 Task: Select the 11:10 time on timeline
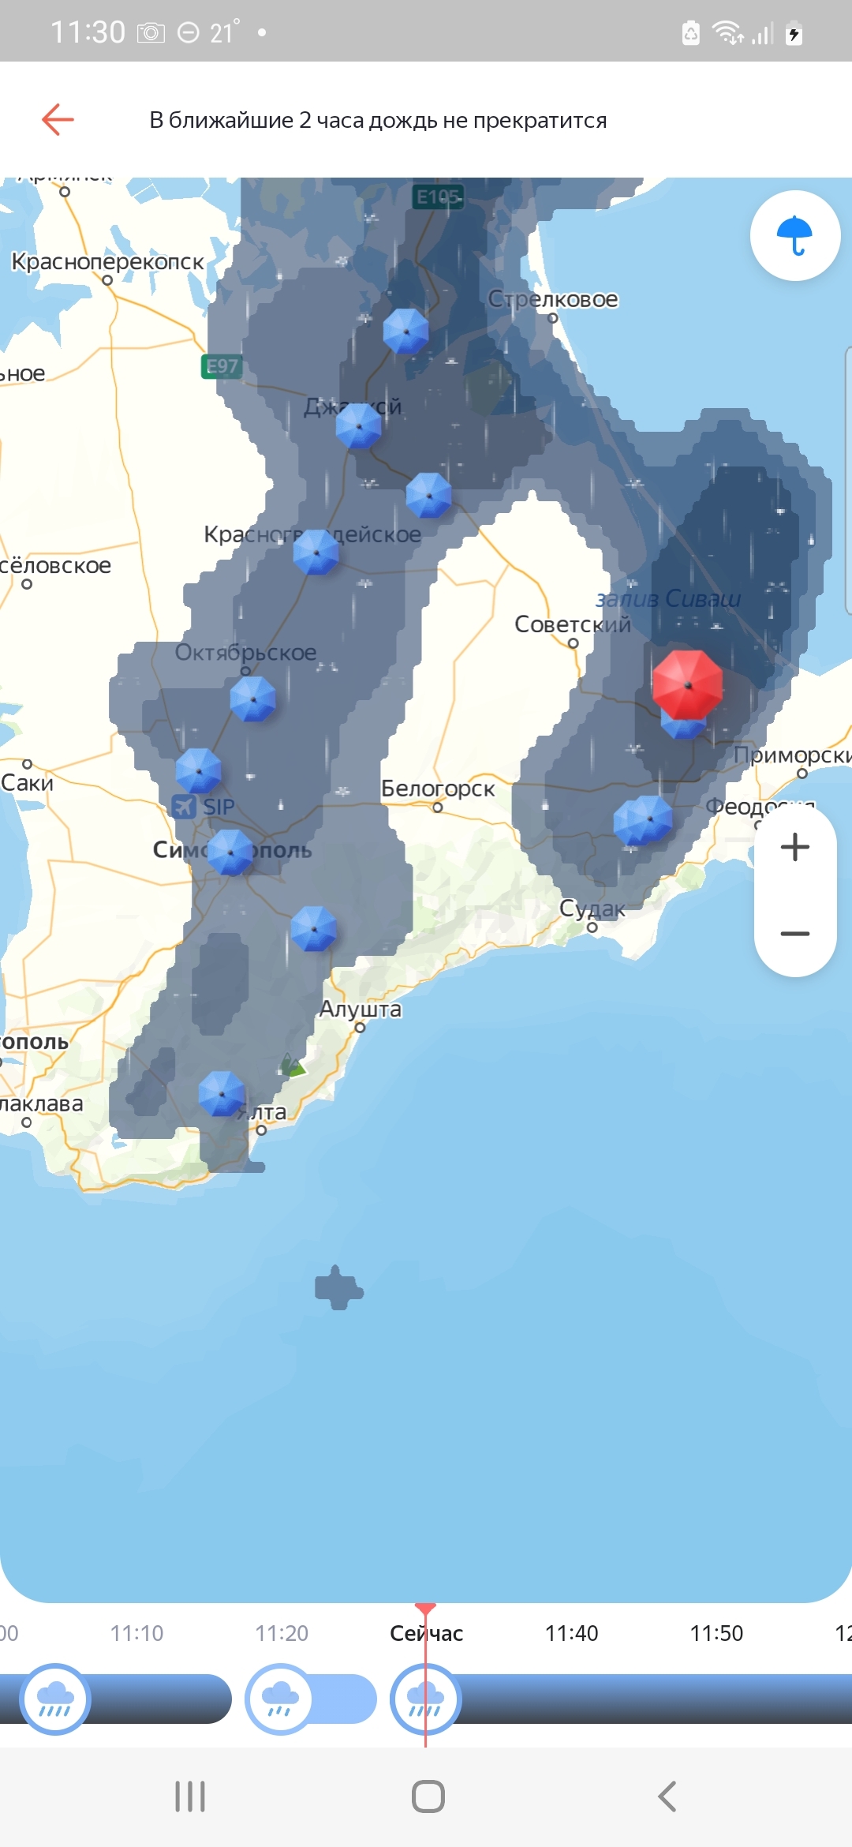[136, 1633]
